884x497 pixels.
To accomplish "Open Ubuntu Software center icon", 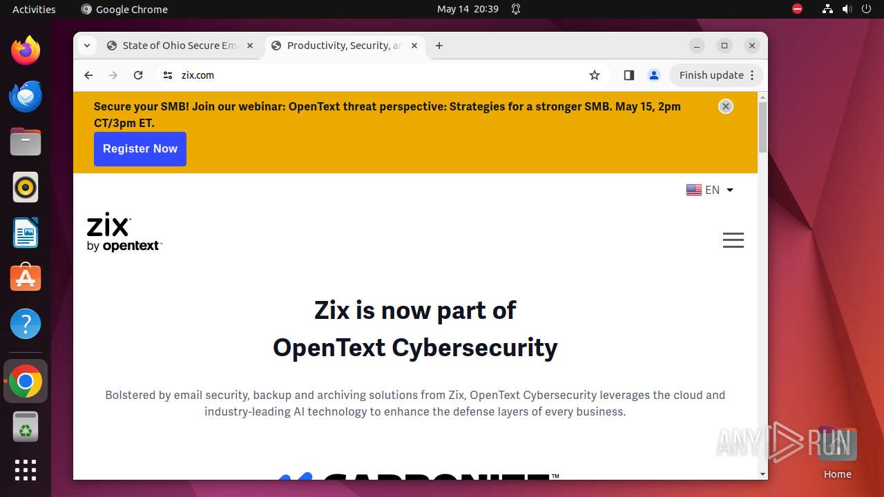I will click(x=26, y=278).
